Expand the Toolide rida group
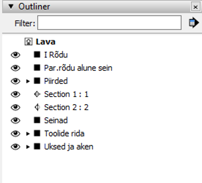 (28, 134)
